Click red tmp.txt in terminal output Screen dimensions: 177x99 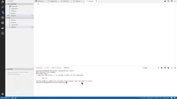[x=45, y=78]
